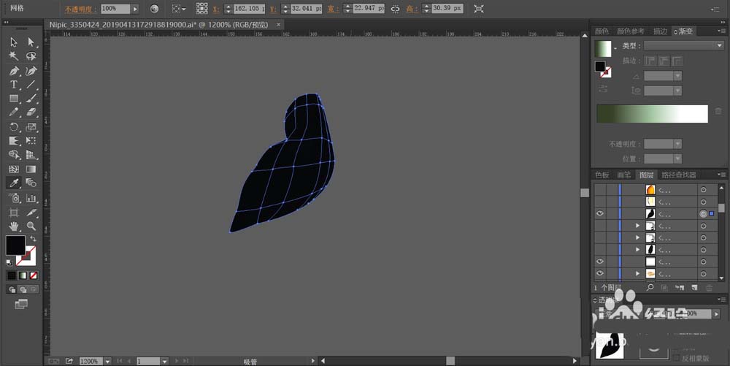Create new layer in Layers panel
The height and width of the screenshot is (366, 730).
[x=694, y=288]
